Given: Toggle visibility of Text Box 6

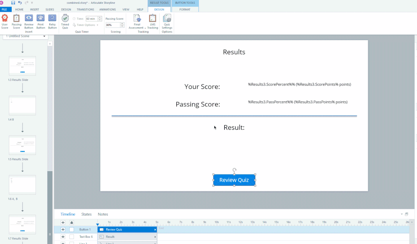Looking at the screenshot, I should coord(63,236).
